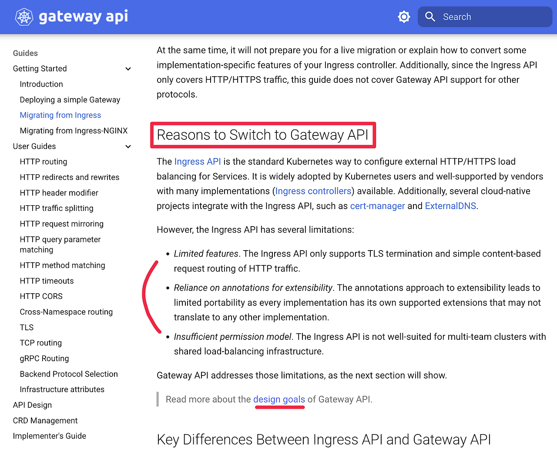This screenshot has width=557, height=454.
Task: Open HTTP header modifier guide
Action: click(59, 193)
